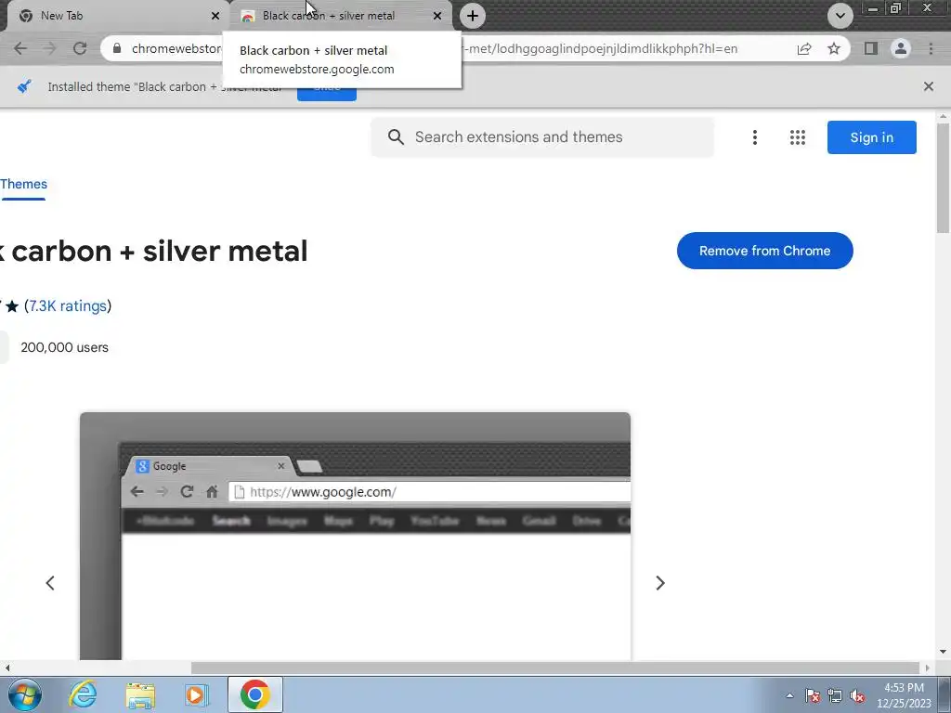Close the New Tab tab
The height and width of the screenshot is (713, 951).
[x=215, y=16]
